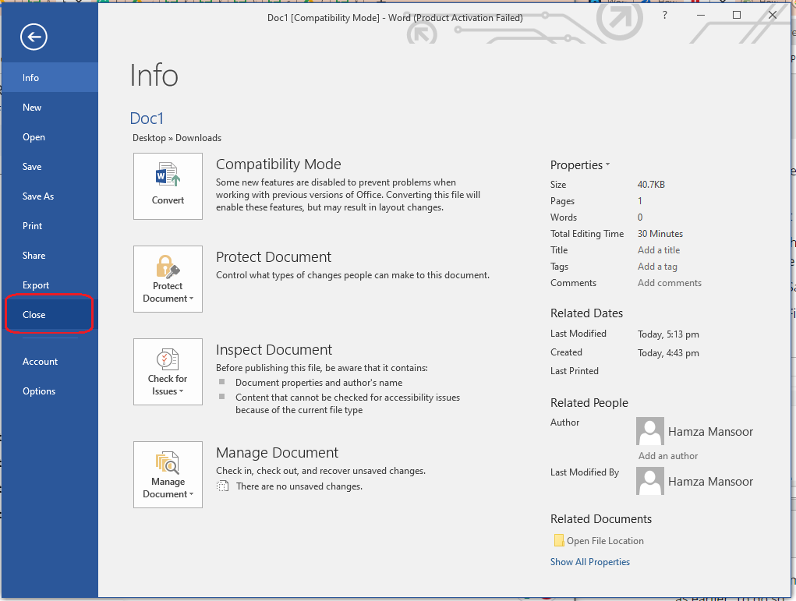The image size is (796, 601).
Task: Expand the Properties dropdown arrow
Action: [607, 165]
